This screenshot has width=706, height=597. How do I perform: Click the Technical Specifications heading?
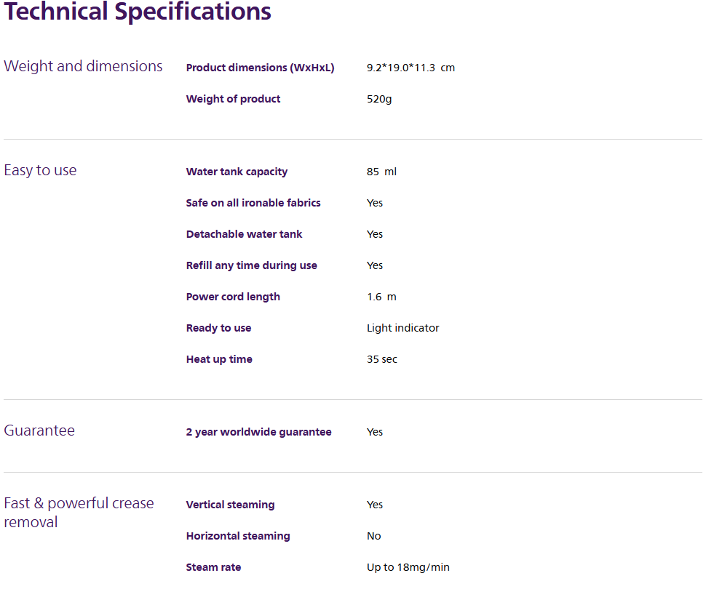click(x=138, y=12)
